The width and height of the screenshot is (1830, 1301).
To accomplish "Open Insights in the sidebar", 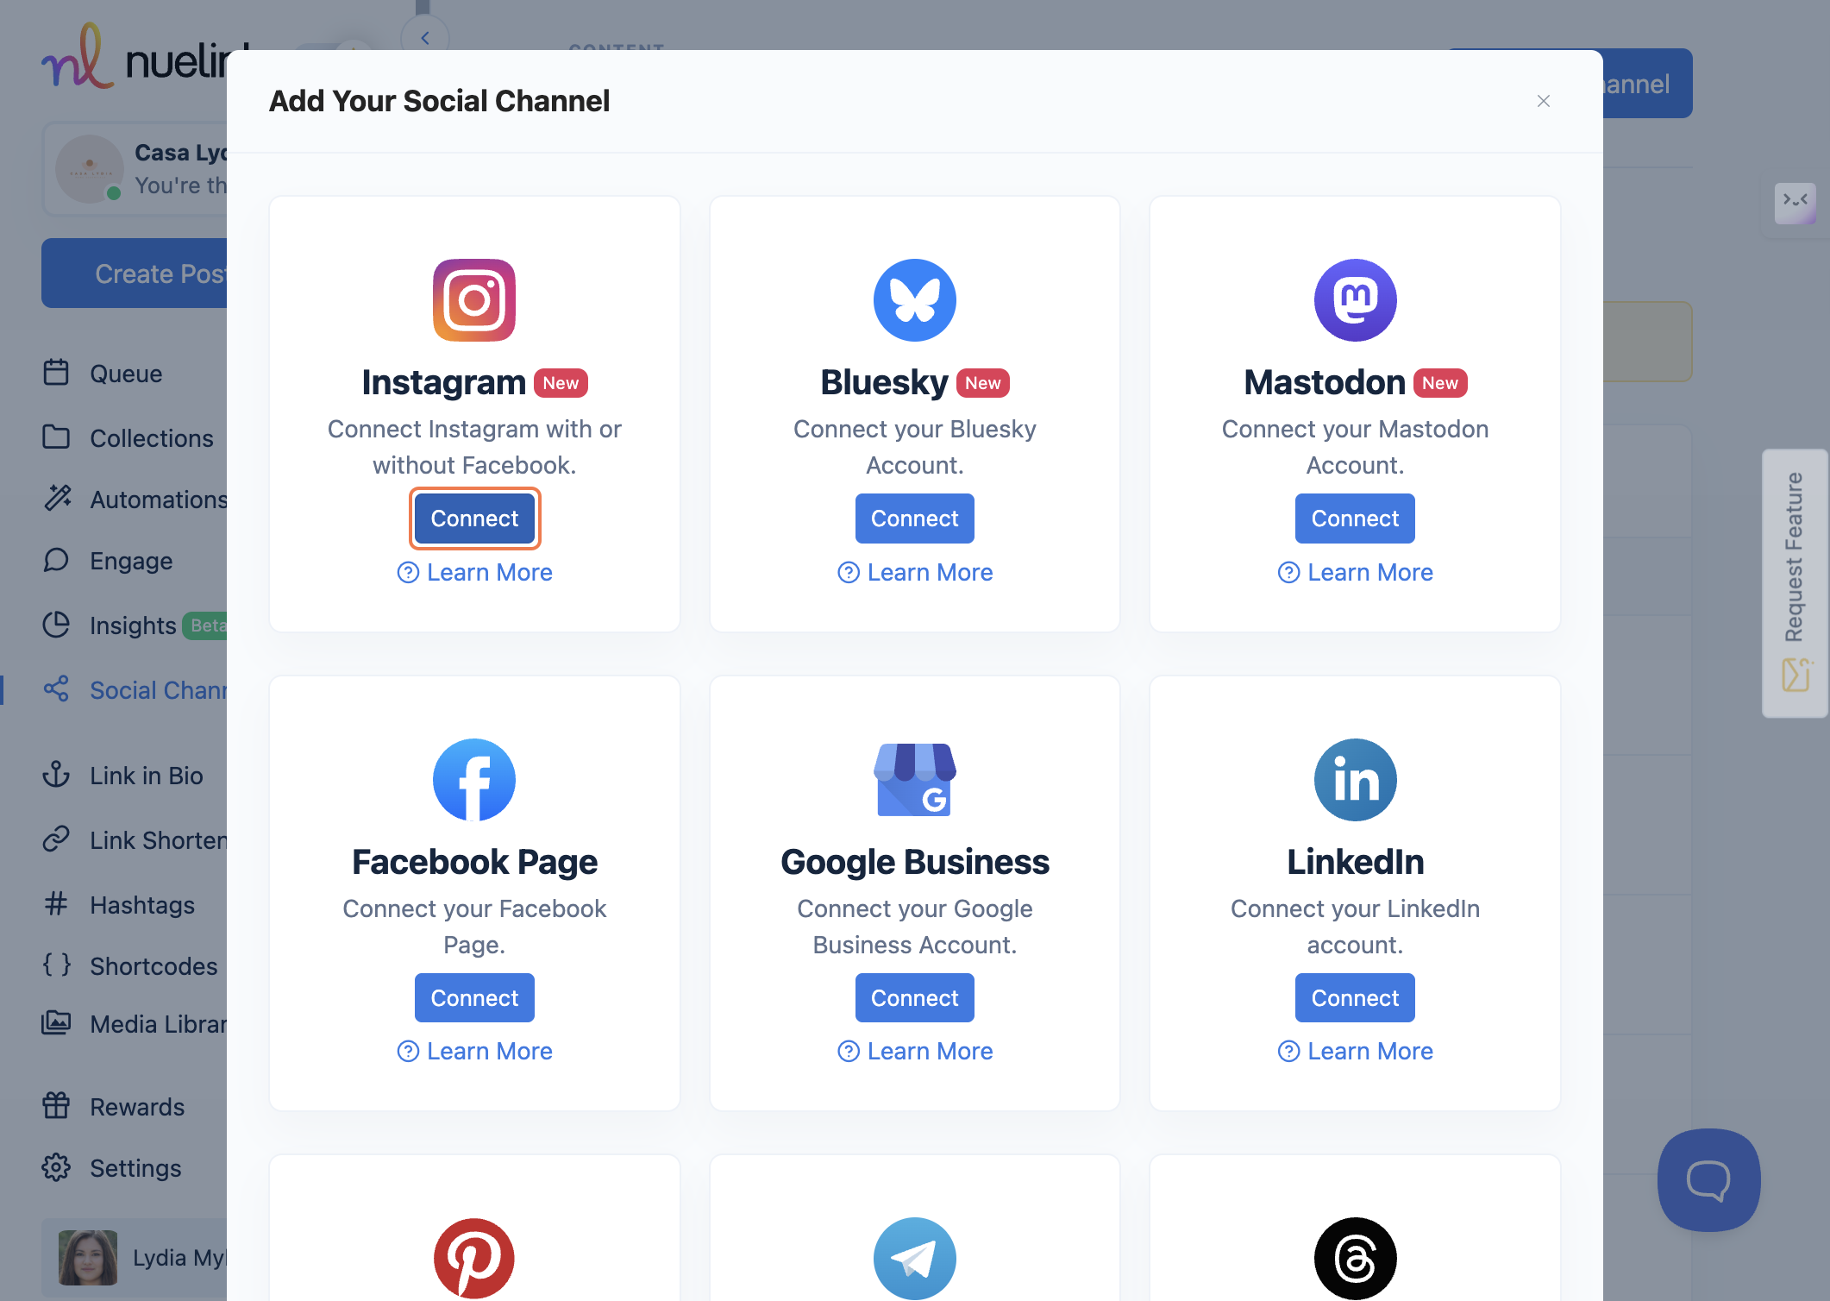I will [133, 625].
